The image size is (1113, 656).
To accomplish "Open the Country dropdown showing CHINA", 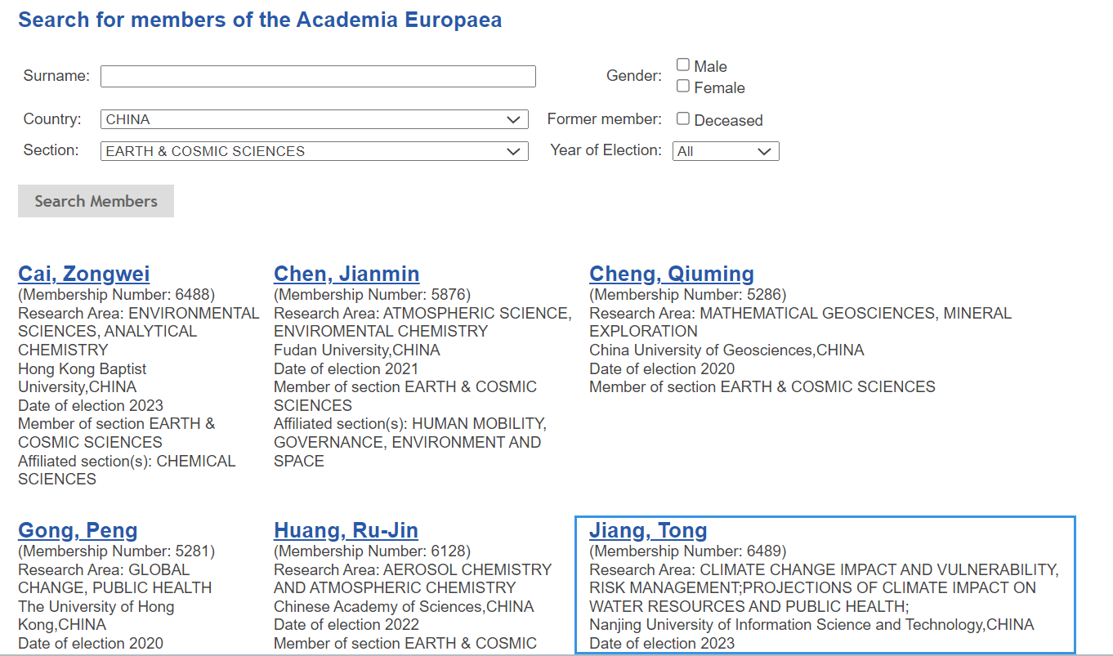I will (315, 119).
